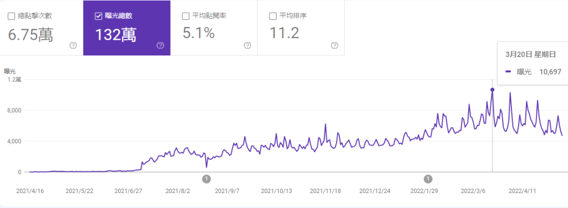The height and width of the screenshot is (208, 568).
Task: Click x-axis date 2022/1/29
Action: point(424,191)
